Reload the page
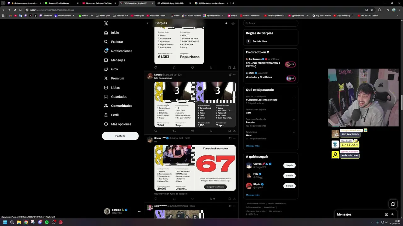This screenshot has height=226, width=403. click(14, 10)
